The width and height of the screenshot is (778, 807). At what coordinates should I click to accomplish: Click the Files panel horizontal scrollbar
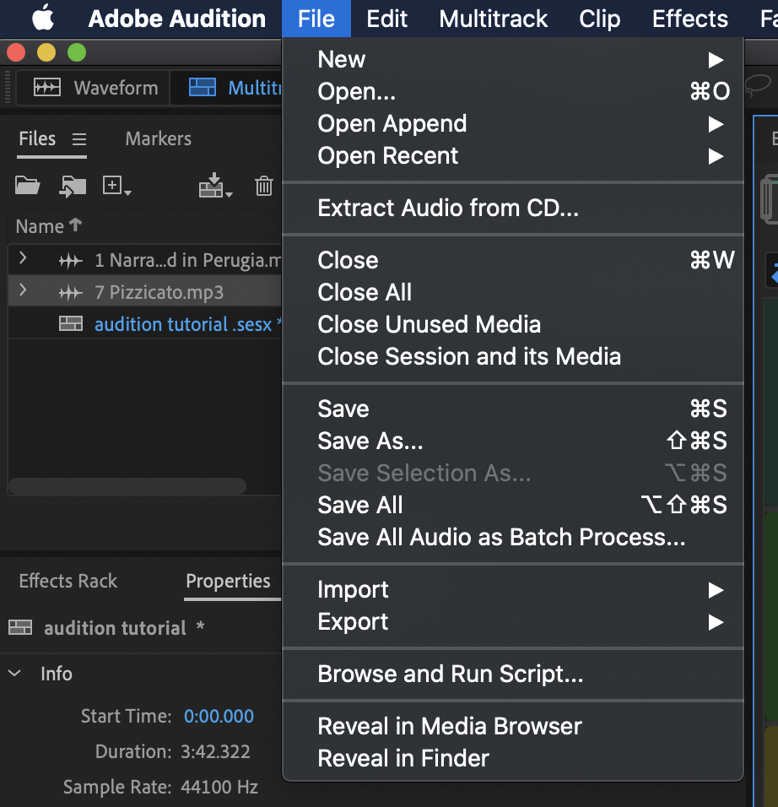tap(127, 486)
